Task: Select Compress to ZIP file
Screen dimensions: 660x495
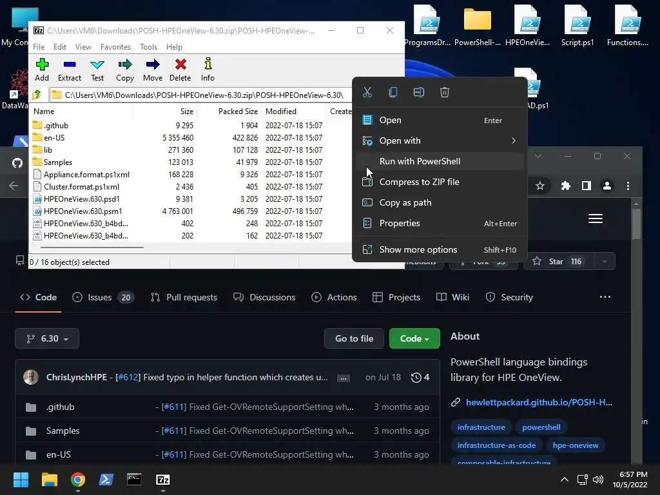Action: pos(440,182)
